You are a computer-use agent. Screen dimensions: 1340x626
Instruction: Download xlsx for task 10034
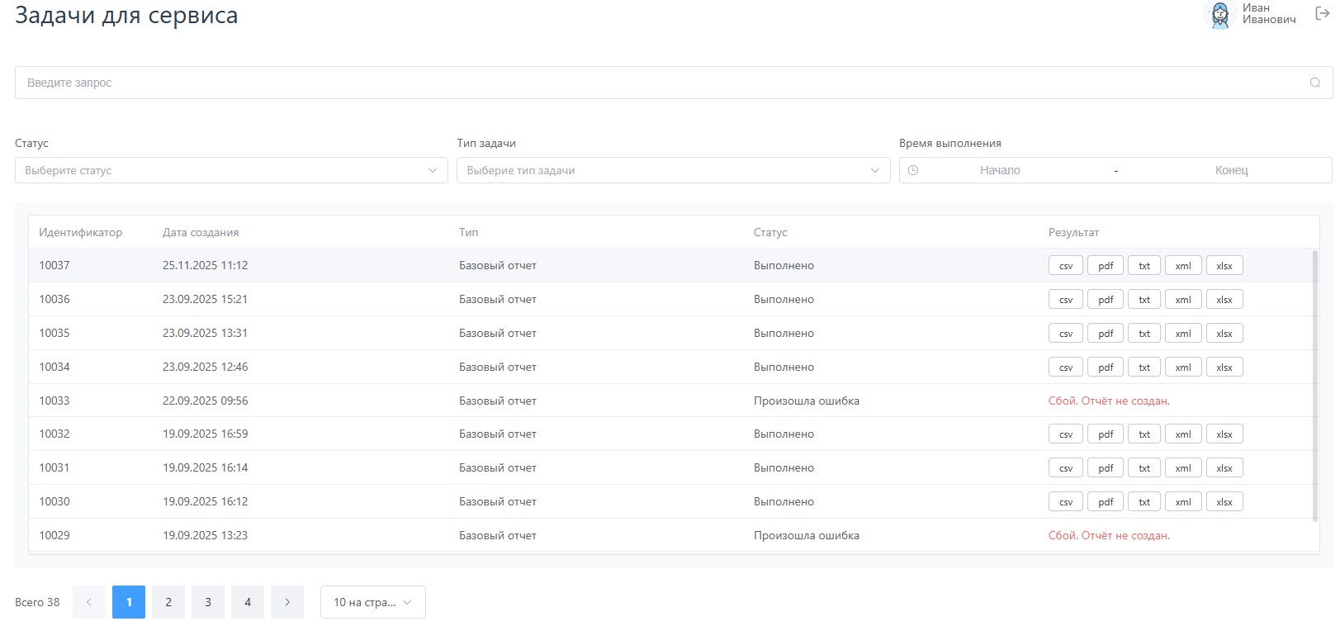coord(1224,368)
